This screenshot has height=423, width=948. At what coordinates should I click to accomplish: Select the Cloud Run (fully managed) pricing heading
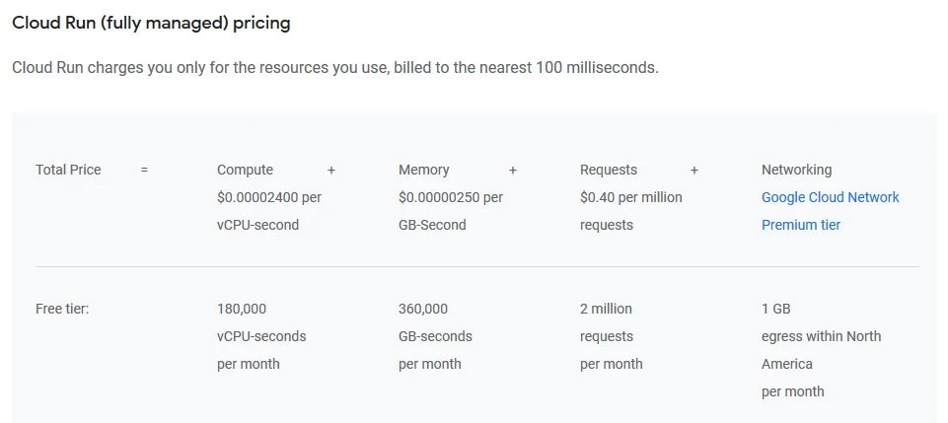click(x=151, y=24)
